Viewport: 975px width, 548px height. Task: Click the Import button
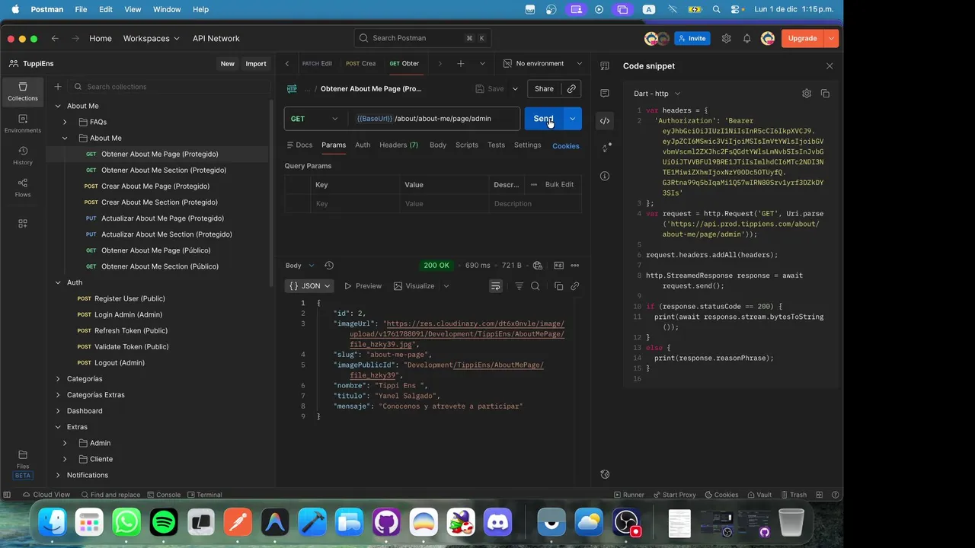[256, 64]
